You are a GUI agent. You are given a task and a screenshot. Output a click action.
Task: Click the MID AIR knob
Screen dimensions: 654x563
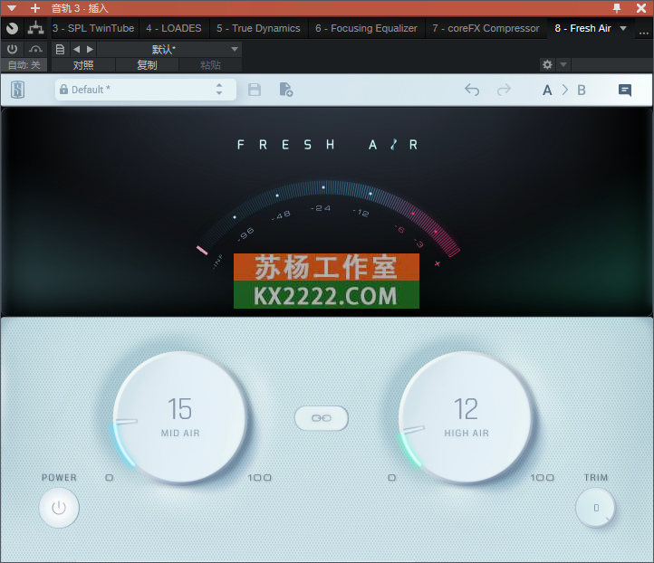tap(179, 417)
